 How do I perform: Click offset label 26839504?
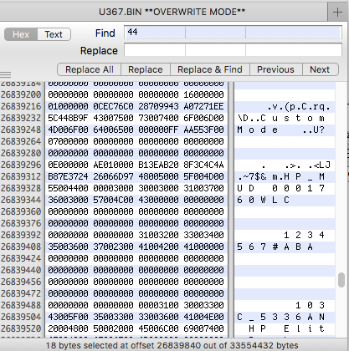[x=21, y=317]
